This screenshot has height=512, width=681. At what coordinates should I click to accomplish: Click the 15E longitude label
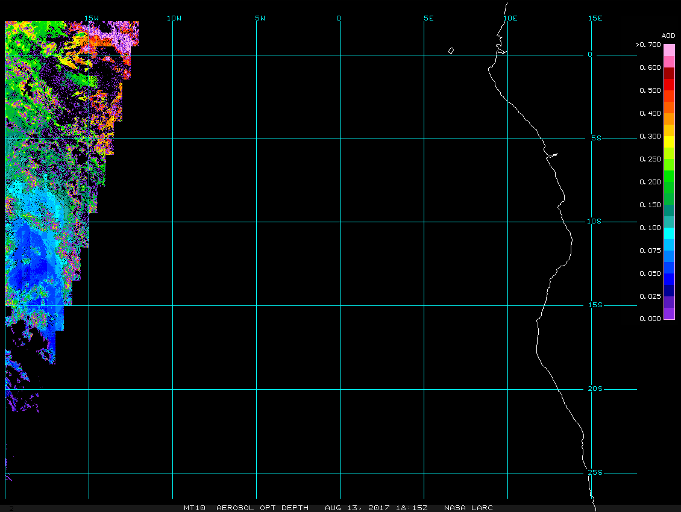pyautogui.click(x=595, y=18)
